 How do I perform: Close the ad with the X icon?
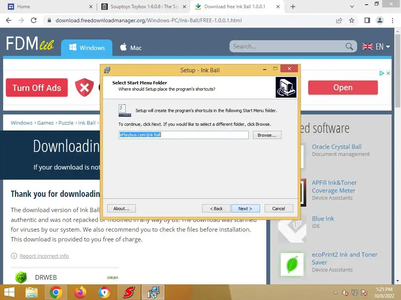[388, 73]
